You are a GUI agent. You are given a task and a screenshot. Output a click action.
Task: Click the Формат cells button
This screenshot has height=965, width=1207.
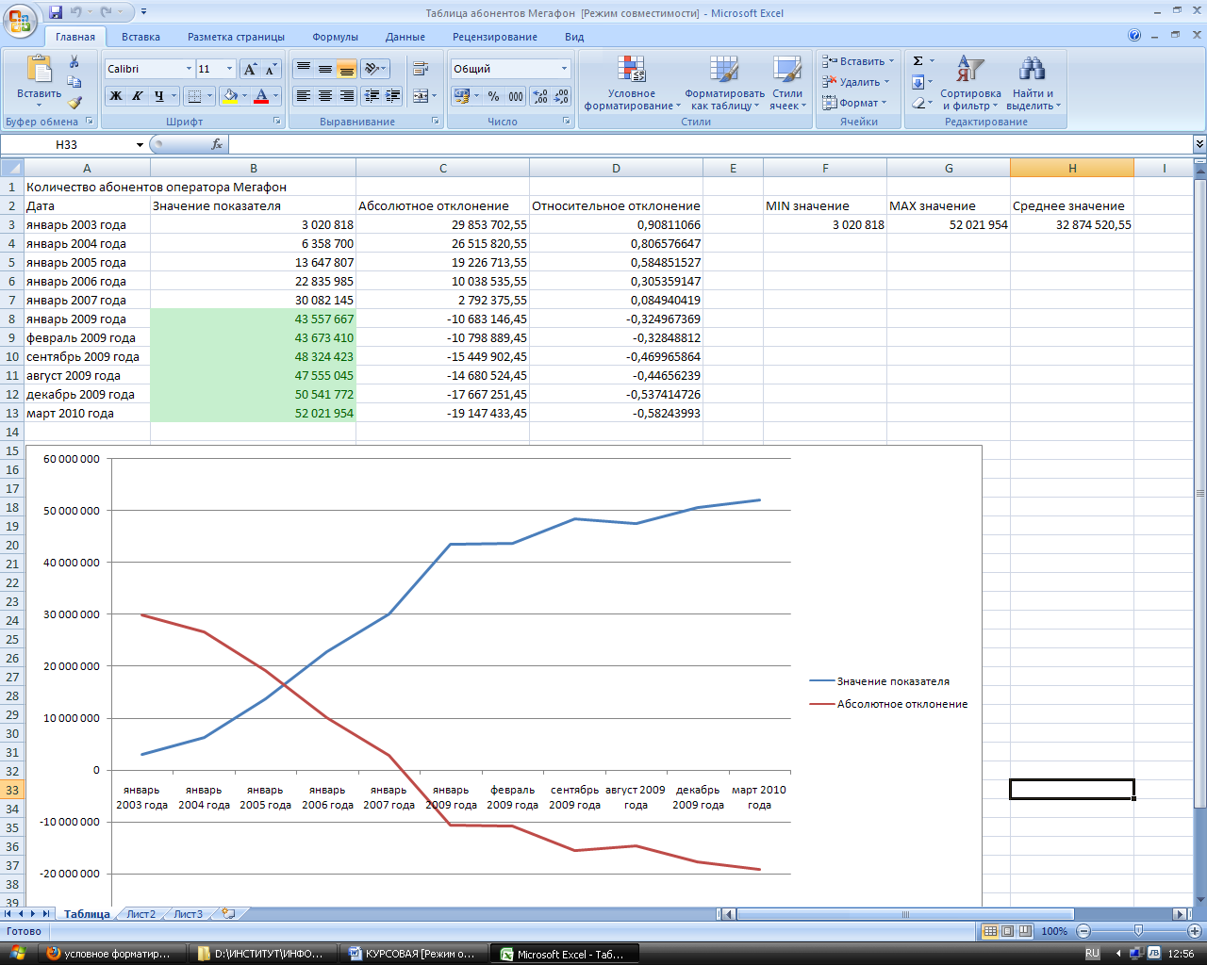pyautogui.click(x=855, y=103)
